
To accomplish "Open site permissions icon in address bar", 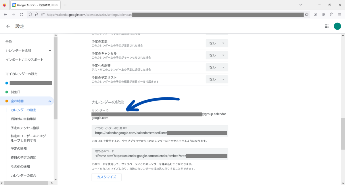I will click(43, 14).
